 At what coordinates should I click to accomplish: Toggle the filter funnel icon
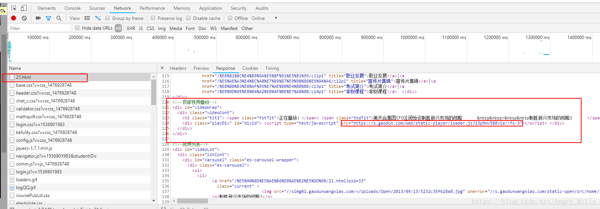tap(49, 18)
